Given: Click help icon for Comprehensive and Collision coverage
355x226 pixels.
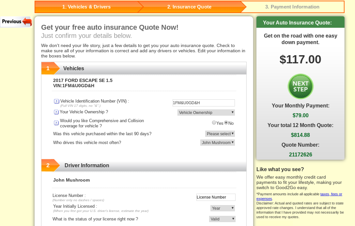Looking at the screenshot, I should pyautogui.click(x=56, y=123).
